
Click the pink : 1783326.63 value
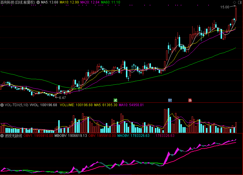164,136
